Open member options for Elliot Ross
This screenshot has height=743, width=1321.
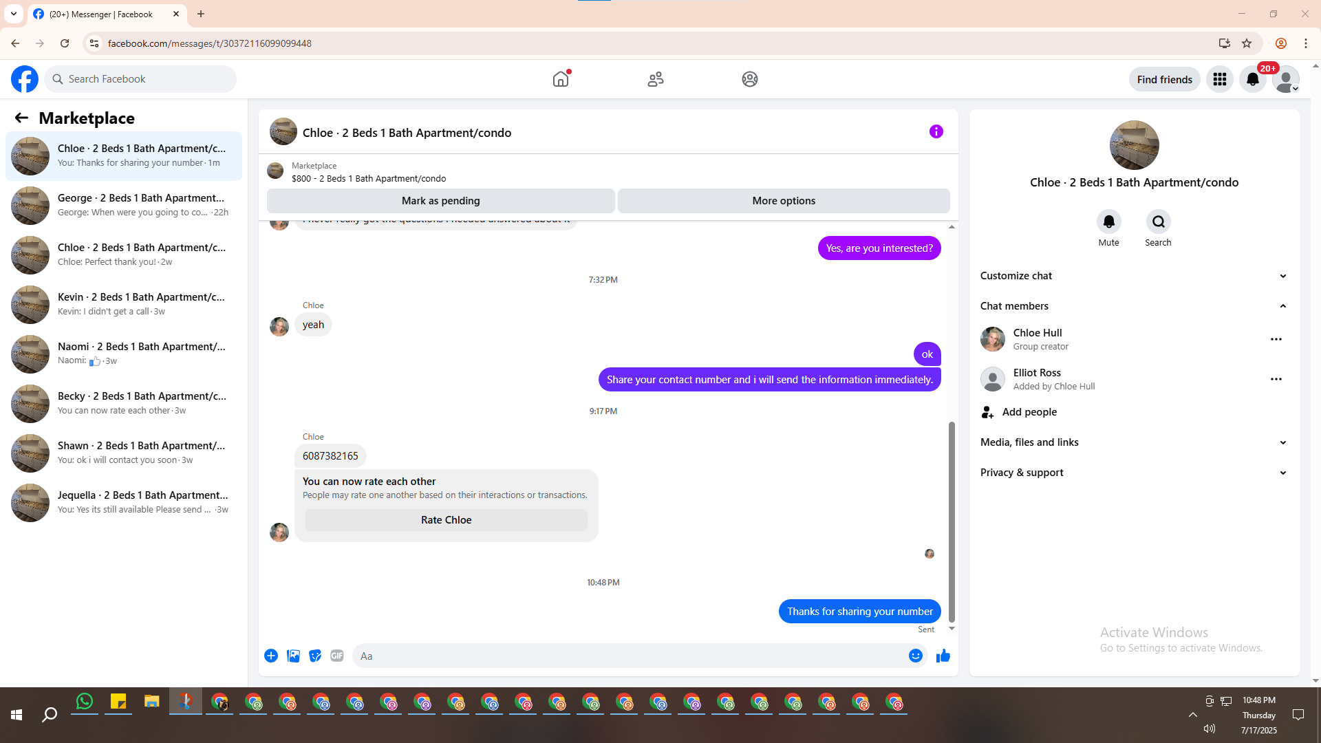(x=1276, y=379)
